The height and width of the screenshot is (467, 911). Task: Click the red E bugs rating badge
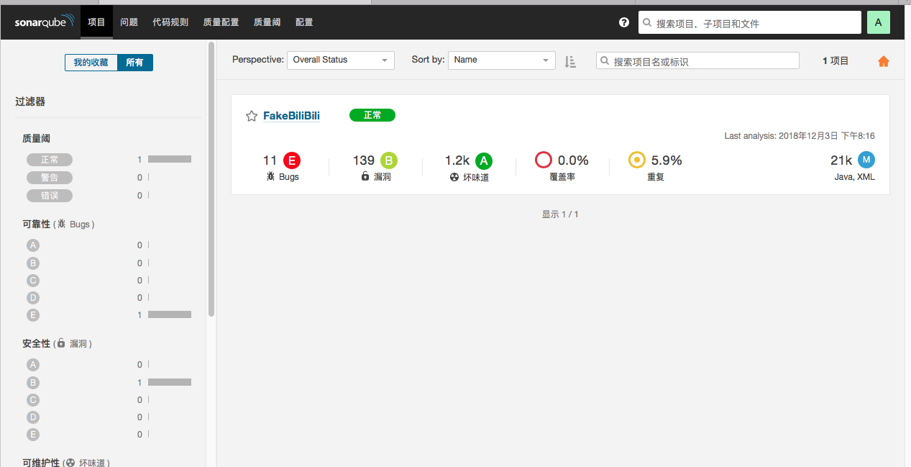(x=291, y=160)
